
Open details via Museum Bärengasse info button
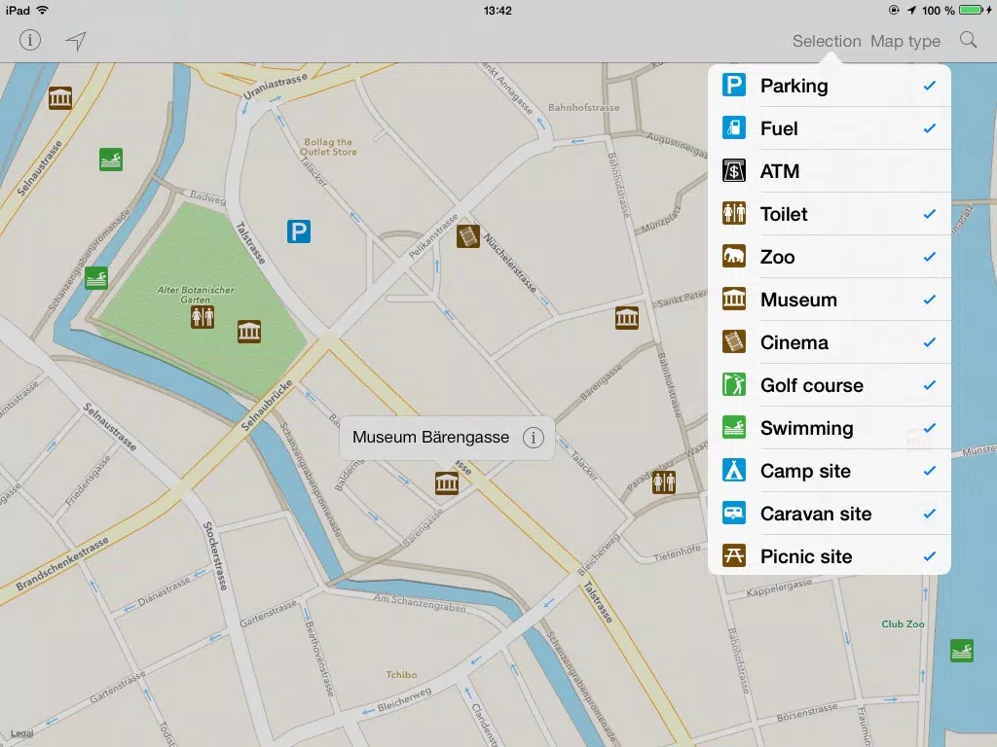[x=532, y=438]
